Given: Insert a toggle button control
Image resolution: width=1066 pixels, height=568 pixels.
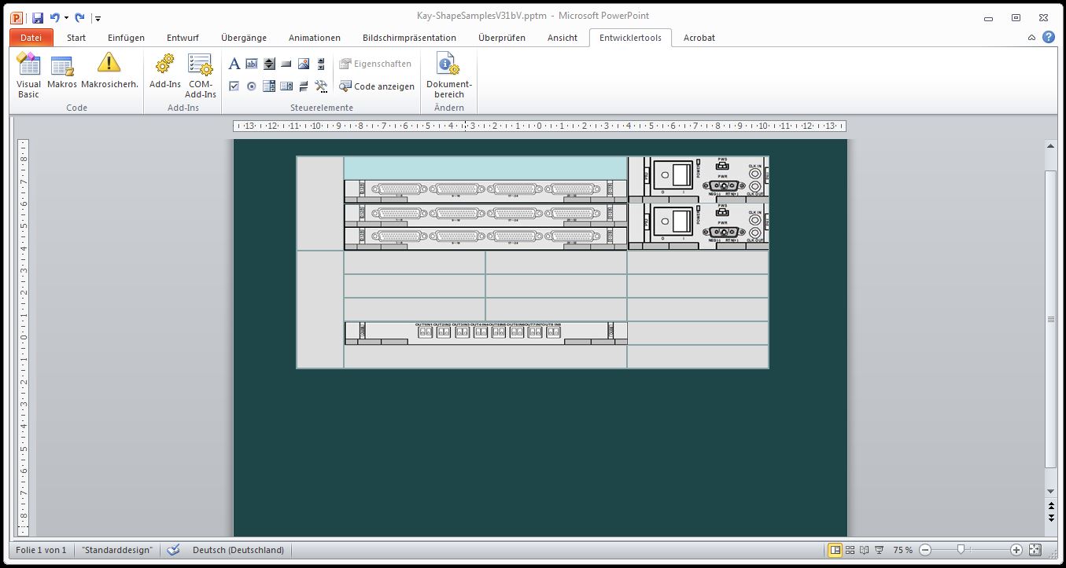Looking at the screenshot, I should pyautogui.click(x=304, y=86).
